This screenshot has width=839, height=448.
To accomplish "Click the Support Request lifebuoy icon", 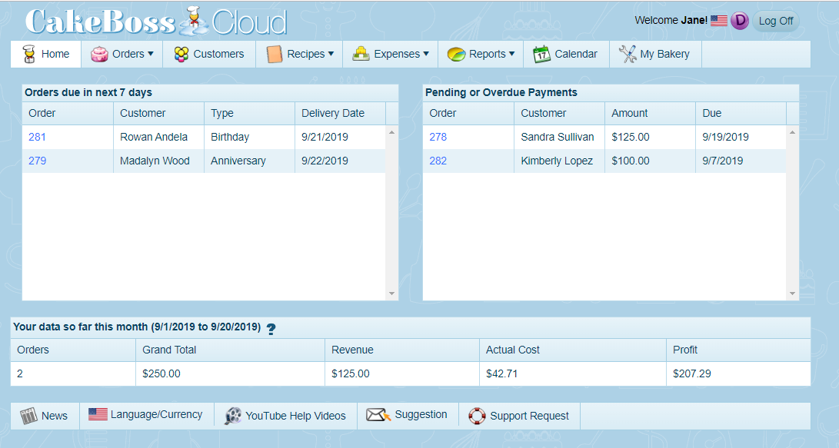I will 478,416.
